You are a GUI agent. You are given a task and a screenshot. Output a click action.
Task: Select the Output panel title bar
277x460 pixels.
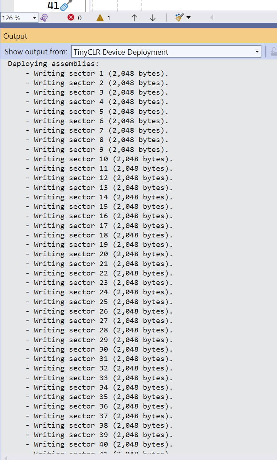pos(138,36)
